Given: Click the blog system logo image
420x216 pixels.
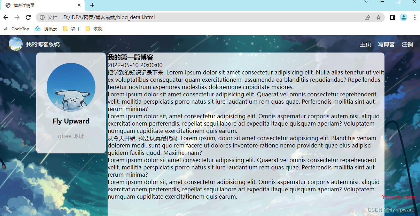Looking at the screenshot, I should (x=16, y=44).
